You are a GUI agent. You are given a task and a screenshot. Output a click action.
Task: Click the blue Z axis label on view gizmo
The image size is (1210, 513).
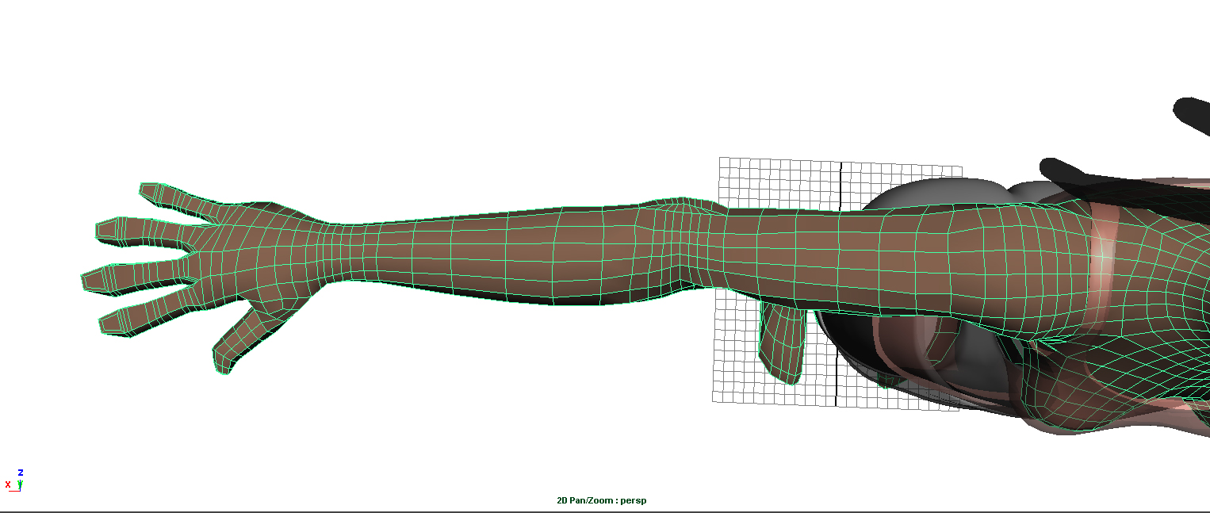[x=21, y=473]
